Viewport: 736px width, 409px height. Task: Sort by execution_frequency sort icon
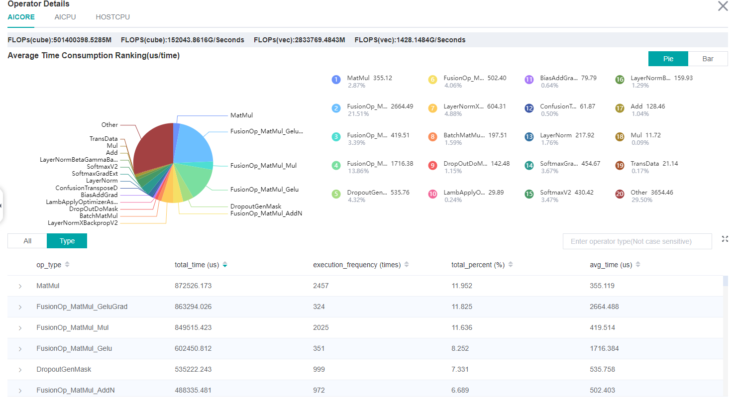click(x=407, y=265)
